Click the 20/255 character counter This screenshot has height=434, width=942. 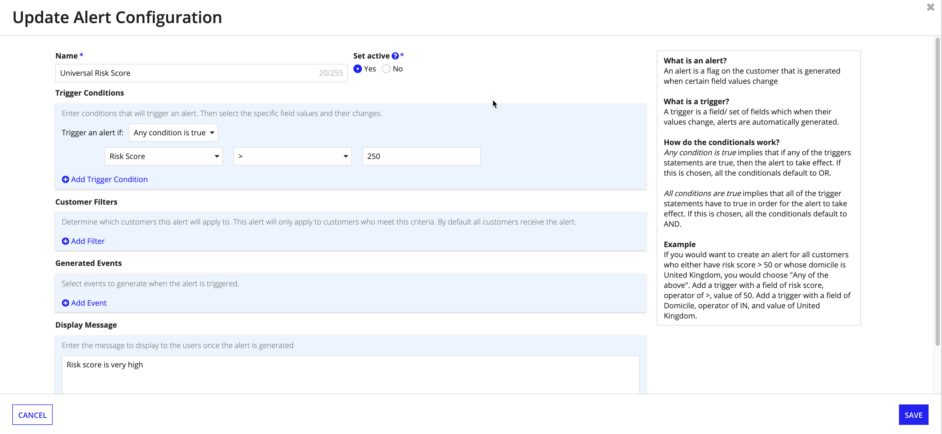331,73
